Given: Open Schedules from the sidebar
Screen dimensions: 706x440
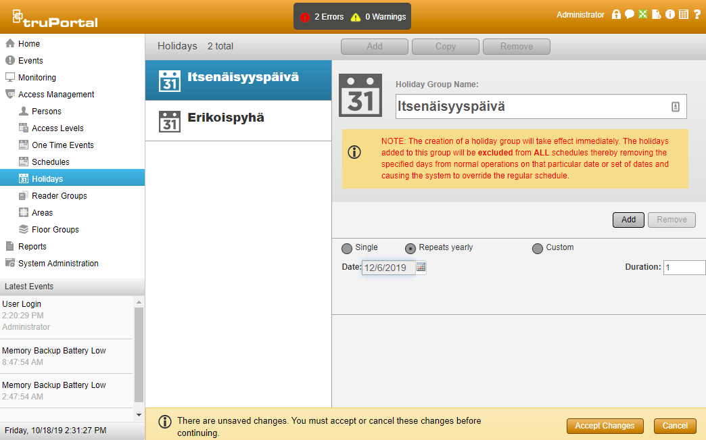Looking at the screenshot, I should [50, 162].
